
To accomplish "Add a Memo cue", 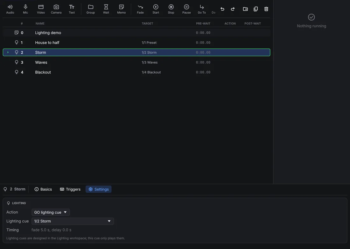I will pyautogui.click(x=122, y=9).
